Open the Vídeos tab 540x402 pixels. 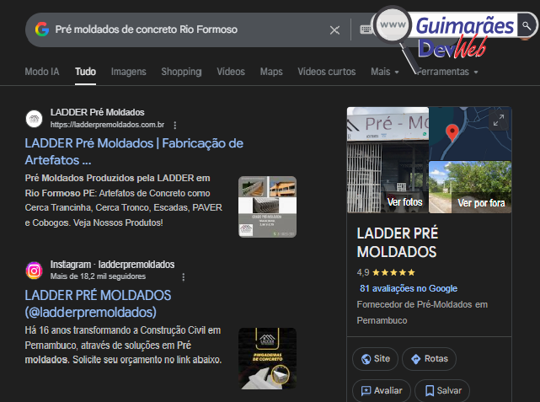[x=231, y=72]
